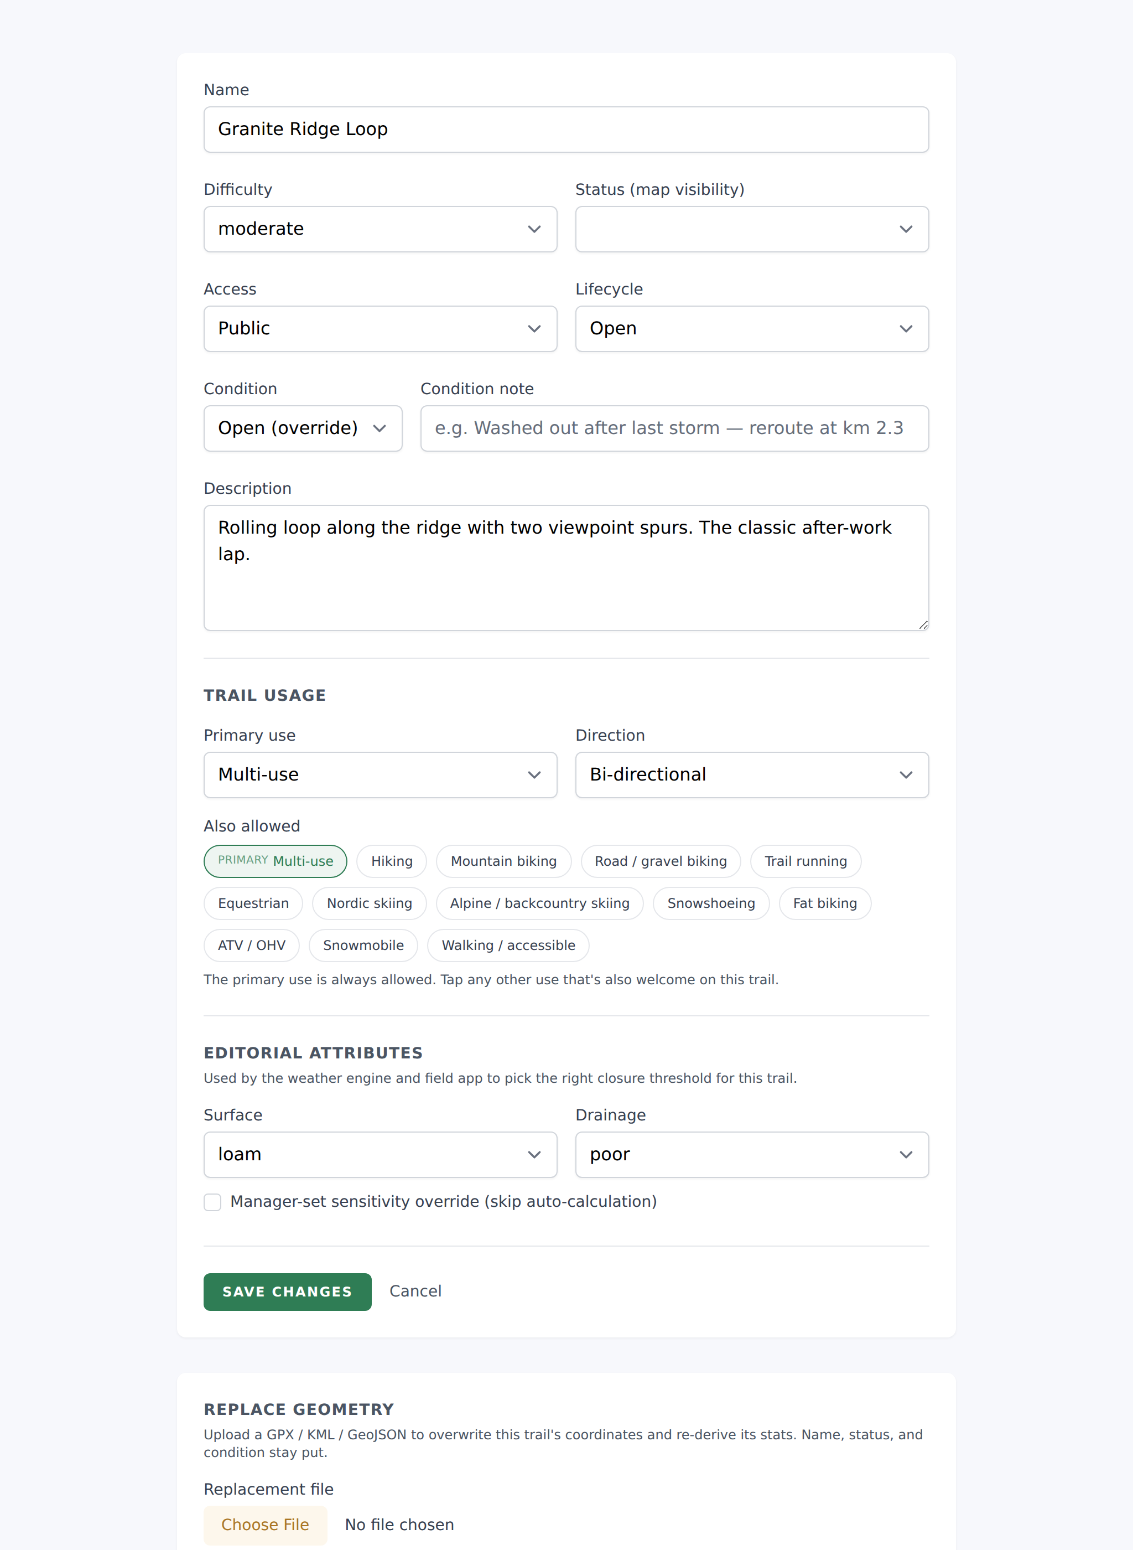Toggle the Fat biking chip

point(824,903)
